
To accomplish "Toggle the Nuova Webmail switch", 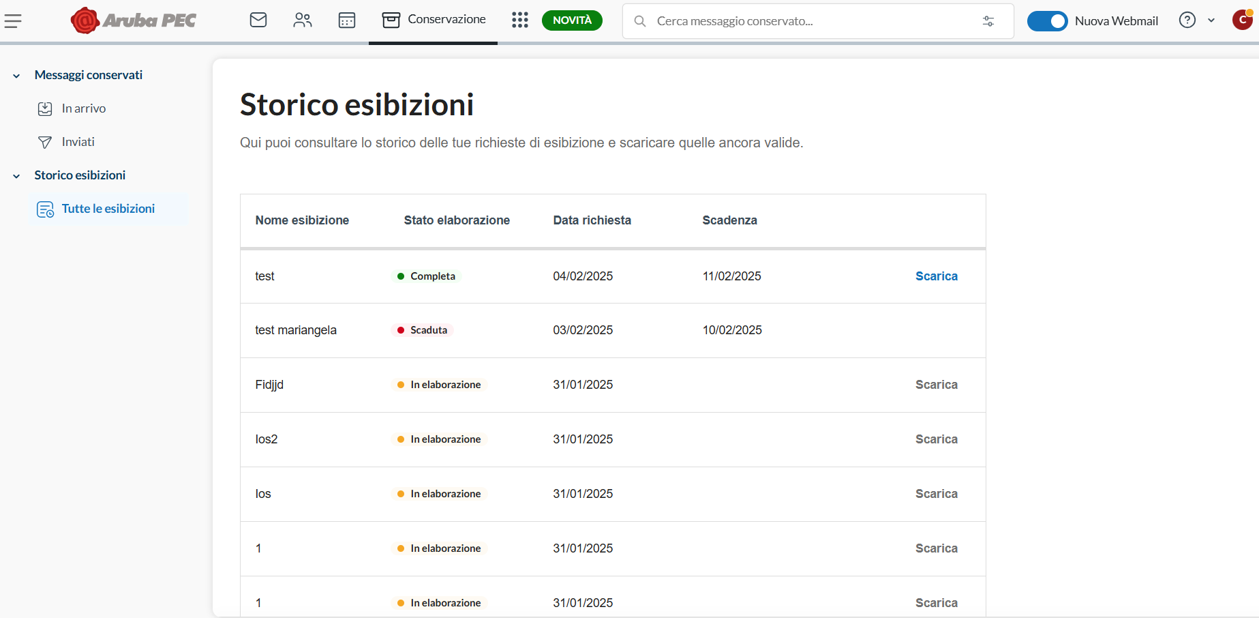I will (x=1047, y=21).
